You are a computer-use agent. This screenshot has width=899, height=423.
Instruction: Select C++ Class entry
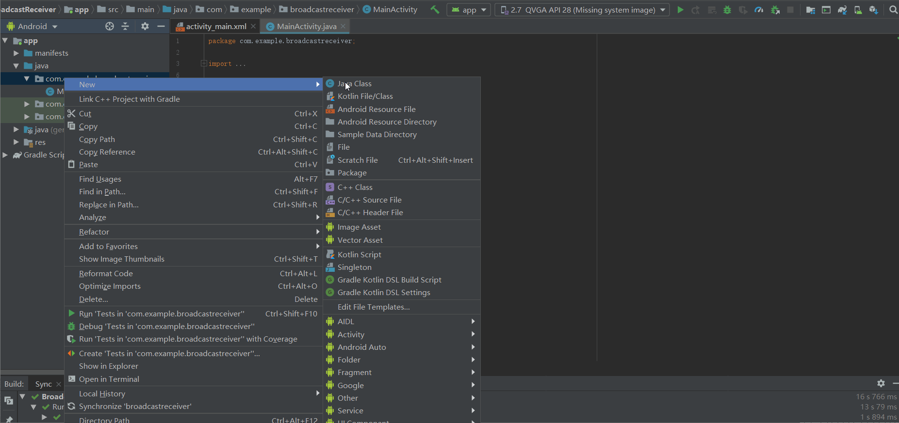point(402,187)
